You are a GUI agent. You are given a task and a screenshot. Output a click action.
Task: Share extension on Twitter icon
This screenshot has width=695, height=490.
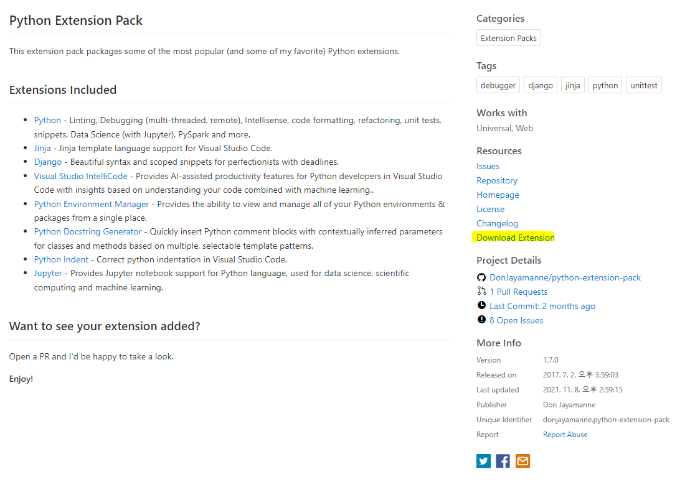tap(484, 461)
